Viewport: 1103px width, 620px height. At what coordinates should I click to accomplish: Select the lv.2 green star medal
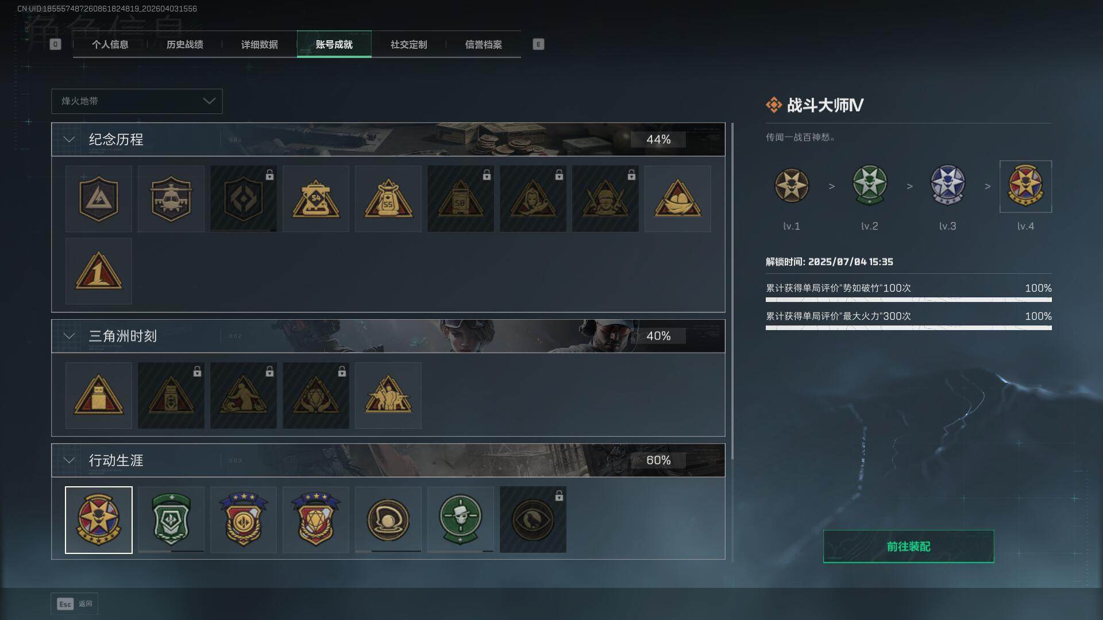coord(869,186)
